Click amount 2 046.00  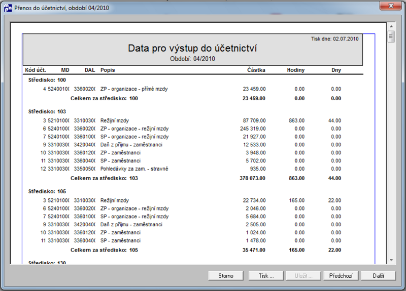[256, 209]
